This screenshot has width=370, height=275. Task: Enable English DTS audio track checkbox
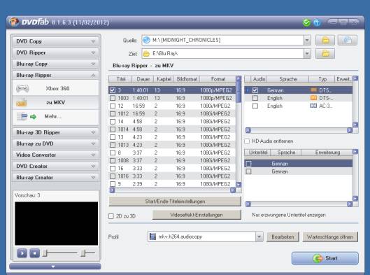coord(255,98)
